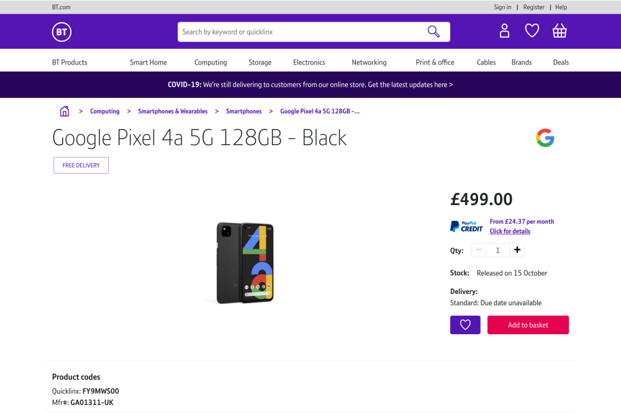The width and height of the screenshot is (621, 413).
Task: Click the Pixel 4a product image
Action: point(246,262)
